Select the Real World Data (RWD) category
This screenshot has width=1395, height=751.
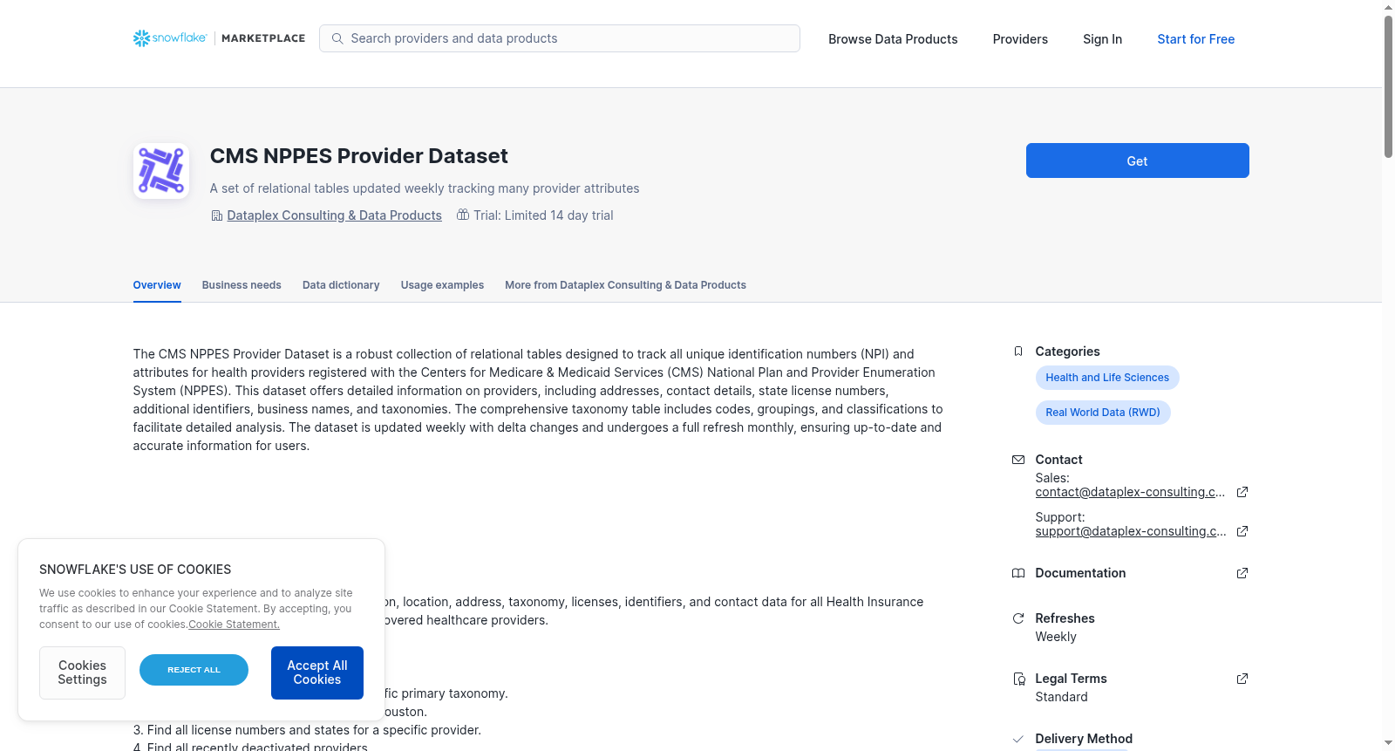click(1103, 413)
